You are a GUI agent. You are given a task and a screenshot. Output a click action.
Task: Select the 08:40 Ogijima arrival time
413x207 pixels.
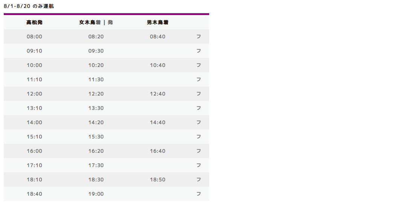coord(158,37)
